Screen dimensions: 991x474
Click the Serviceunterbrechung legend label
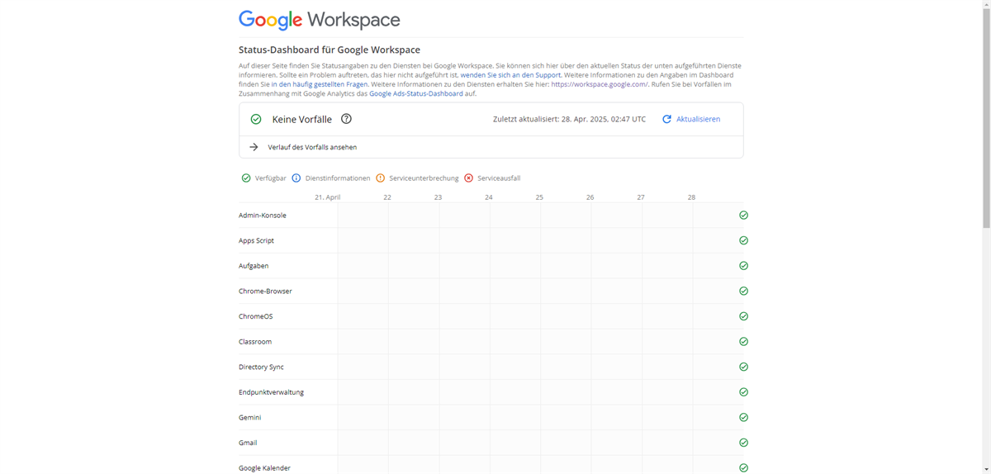coord(424,178)
